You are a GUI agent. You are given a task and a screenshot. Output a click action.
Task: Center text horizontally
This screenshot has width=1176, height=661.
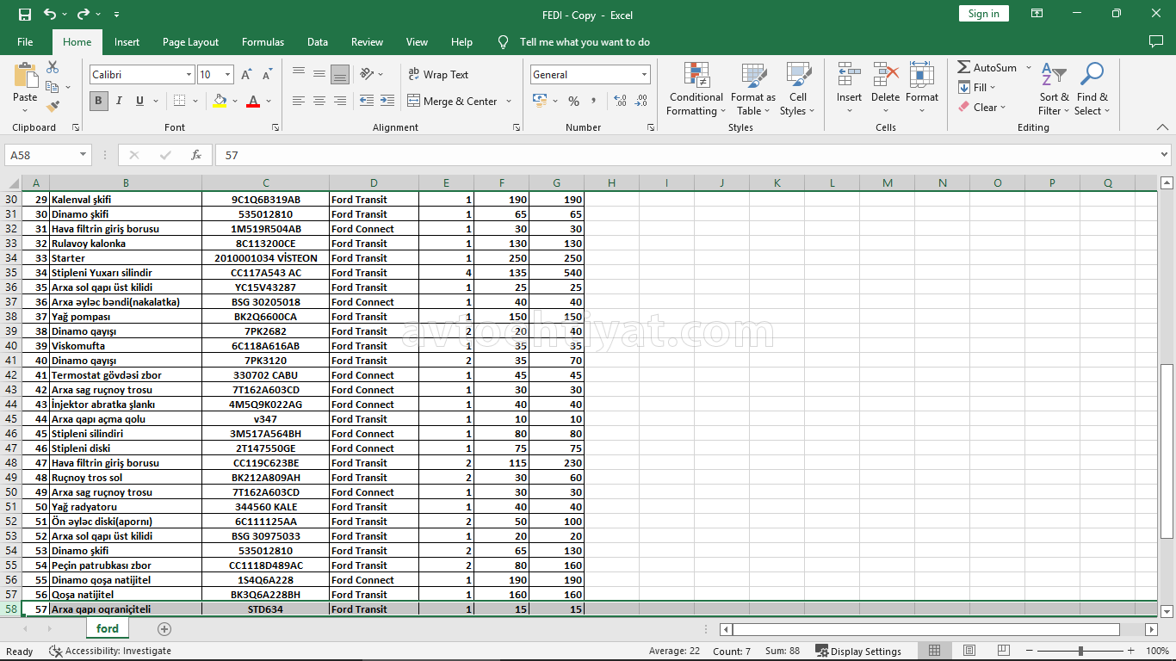tap(319, 101)
